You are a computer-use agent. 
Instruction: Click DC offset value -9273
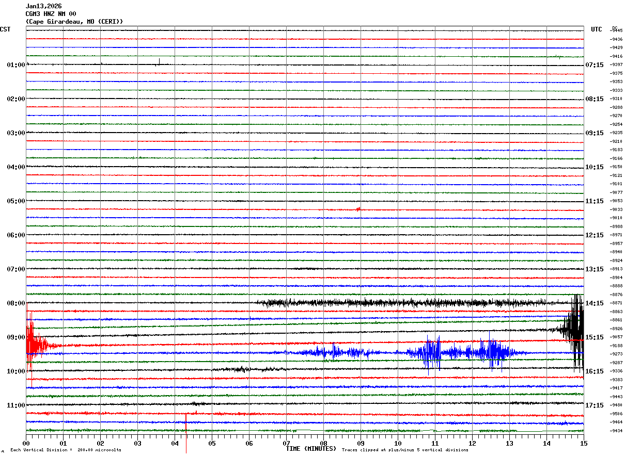pyautogui.click(x=617, y=354)
